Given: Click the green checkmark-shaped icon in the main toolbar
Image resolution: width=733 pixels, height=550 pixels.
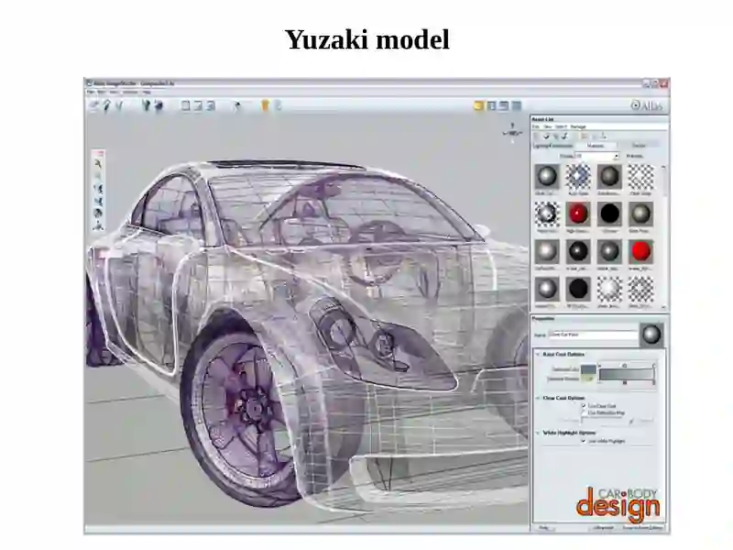Looking at the screenshot, I should click(x=119, y=105).
